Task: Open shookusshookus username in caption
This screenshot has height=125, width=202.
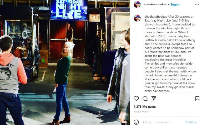Action: tap(156, 17)
